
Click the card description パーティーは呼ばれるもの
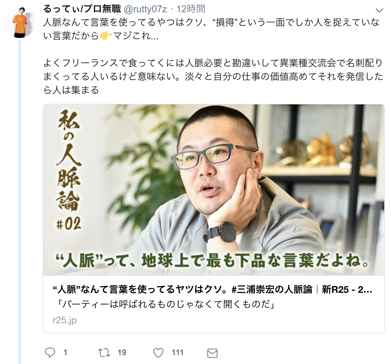tap(164, 304)
